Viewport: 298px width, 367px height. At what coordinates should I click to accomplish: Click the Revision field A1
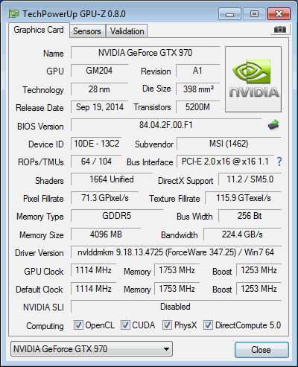click(197, 71)
